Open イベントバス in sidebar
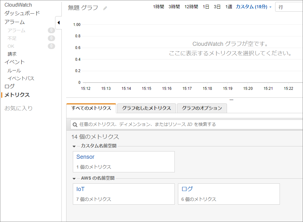This screenshot has height=222, width=303. click(x=21, y=78)
